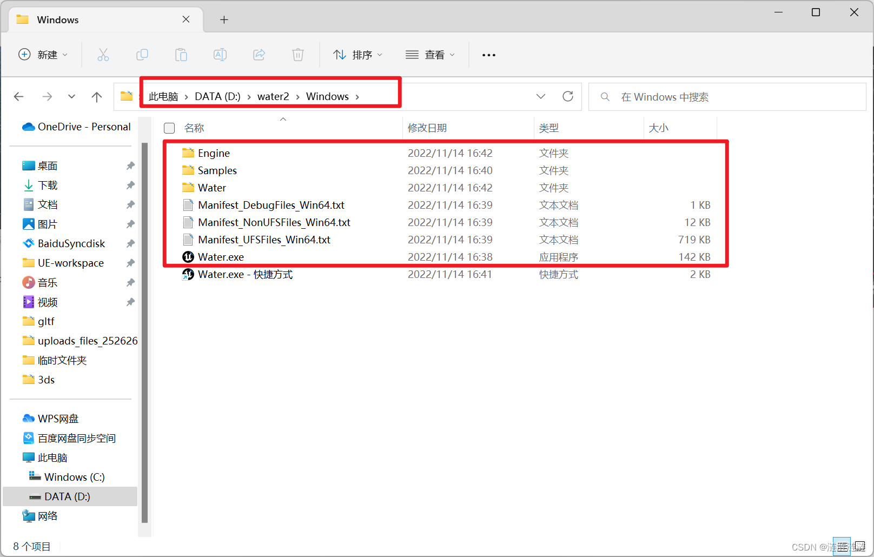The image size is (874, 557).
Task: Select the Water.exe shortcut icon
Action: click(188, 274)
